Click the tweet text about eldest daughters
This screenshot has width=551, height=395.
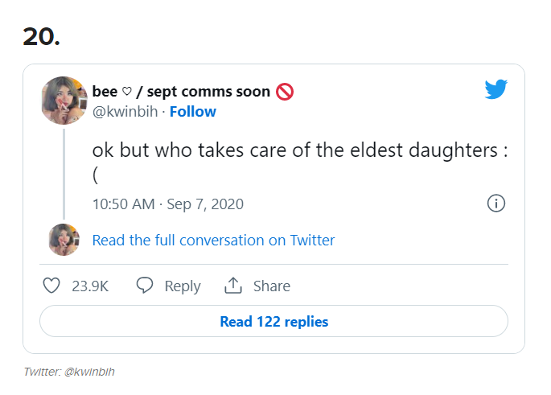coord(298,152)
